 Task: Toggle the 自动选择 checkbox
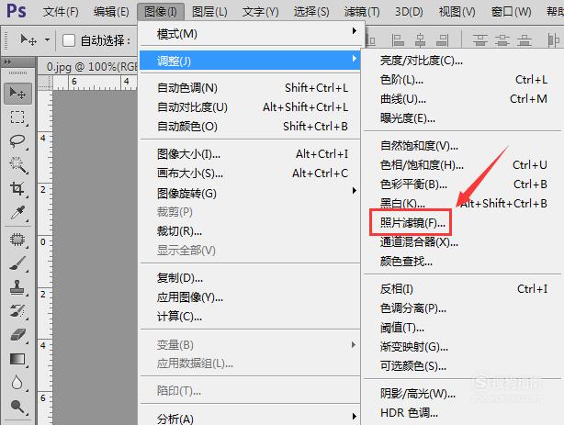68,40
